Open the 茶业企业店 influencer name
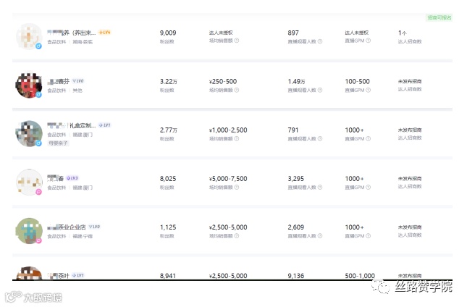 tap(74, 227)
